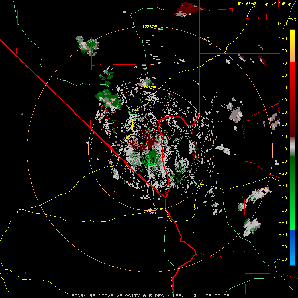
Task: Click the positive 10 scale label
Action: click(284, 137)
